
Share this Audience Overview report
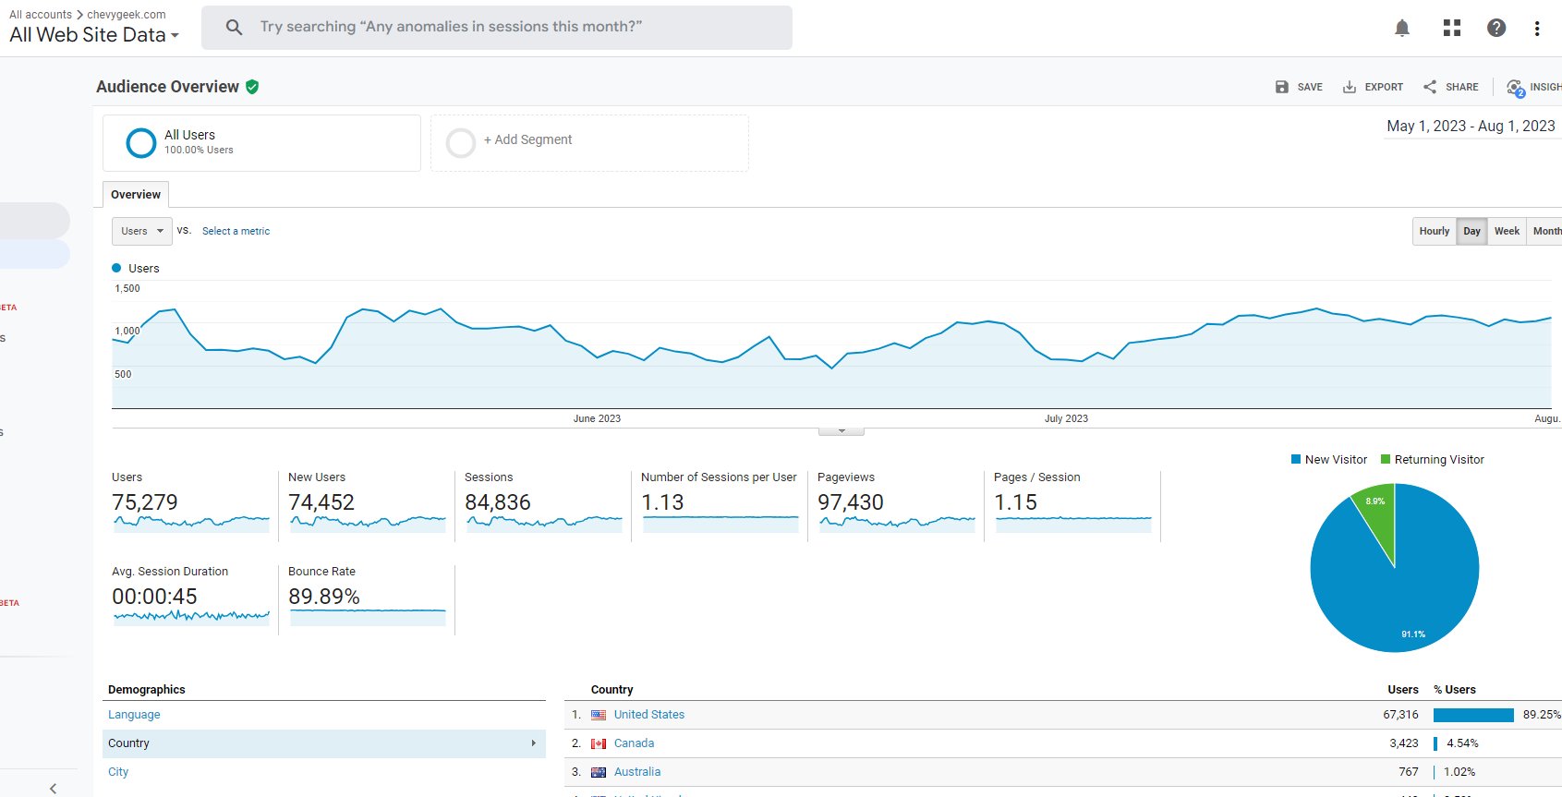(1450, 87)
